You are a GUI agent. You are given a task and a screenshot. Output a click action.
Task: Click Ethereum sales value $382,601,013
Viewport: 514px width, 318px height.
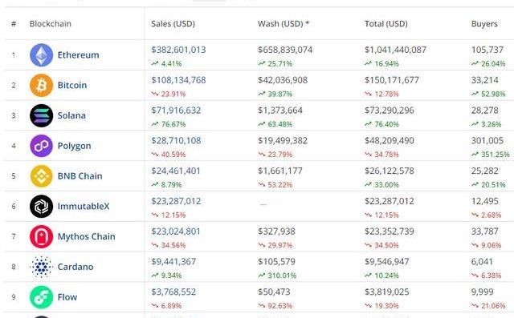tap(178, 50)
